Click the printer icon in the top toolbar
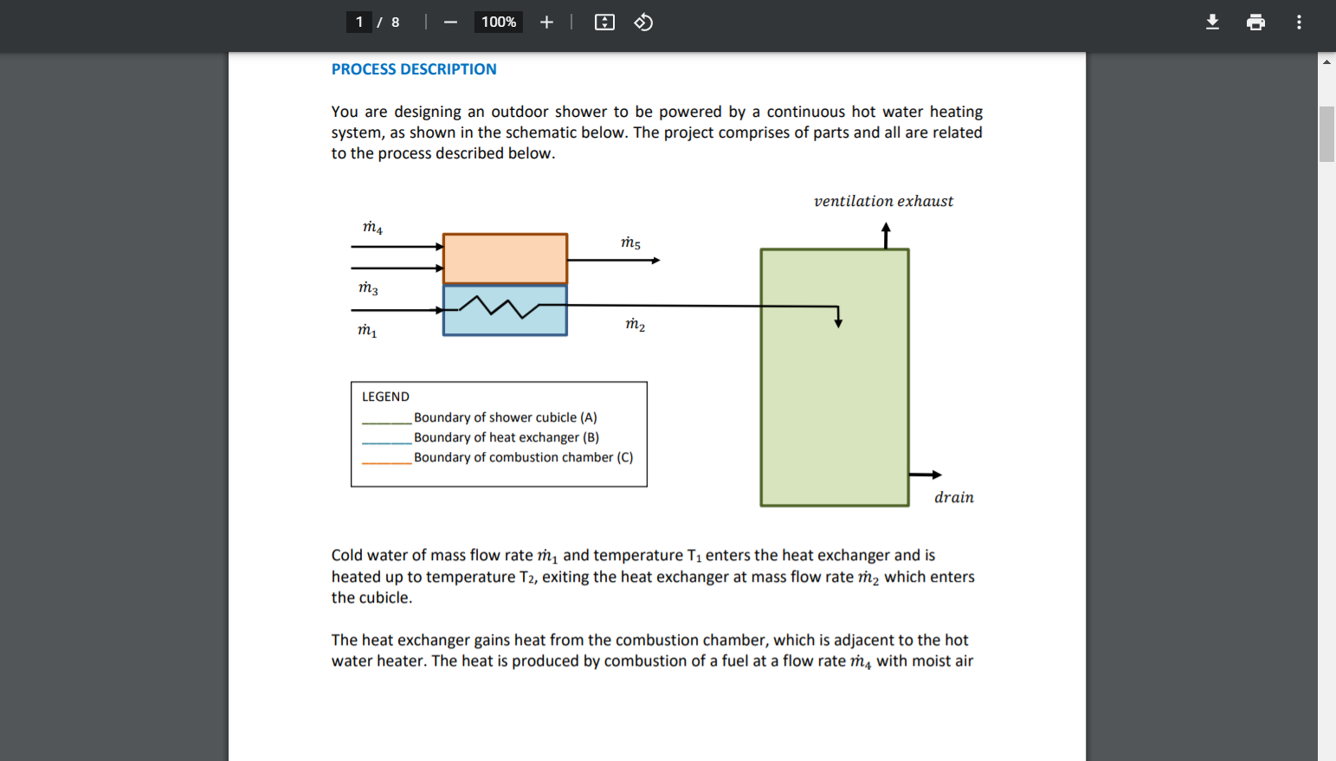The image size is (1336, 761). [1255, 22]
